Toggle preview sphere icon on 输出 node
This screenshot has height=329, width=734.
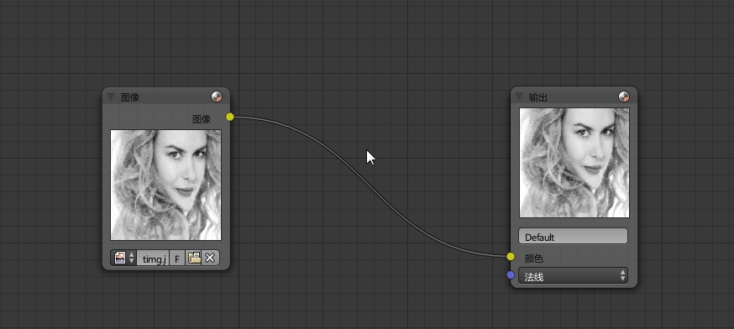pyautogui.click(x=624, y=97)
